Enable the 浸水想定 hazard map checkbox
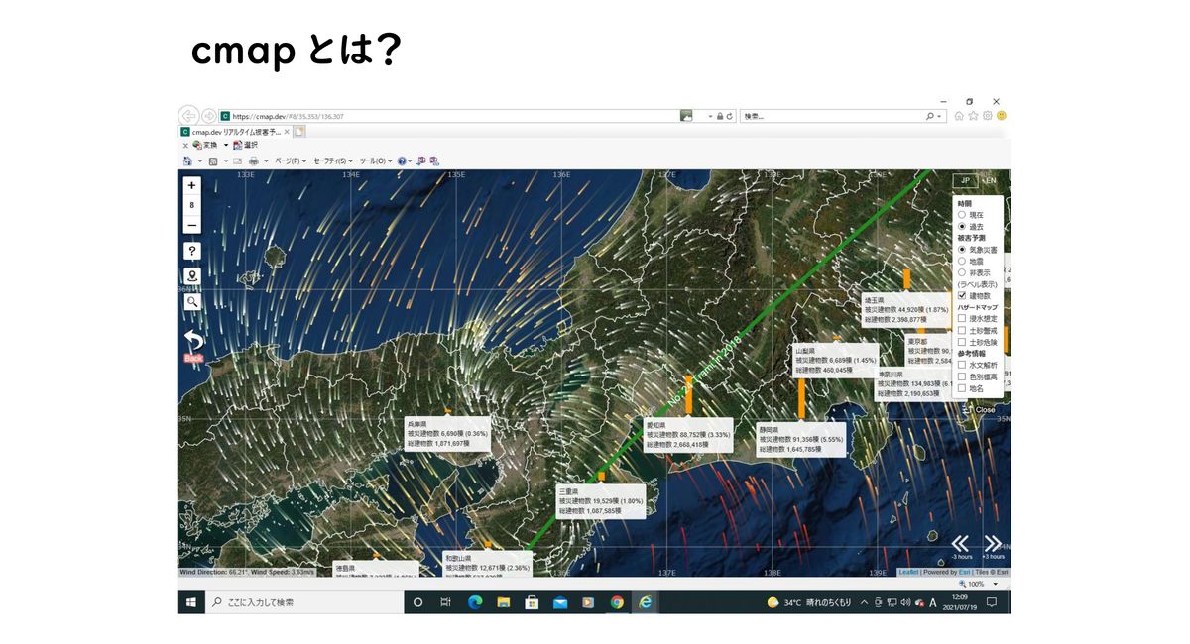The height and width of the screenshot is (644, 1190). tap(962, 318)
